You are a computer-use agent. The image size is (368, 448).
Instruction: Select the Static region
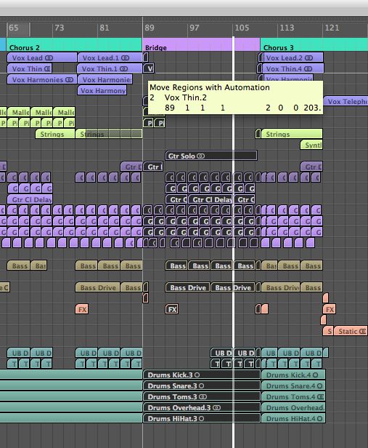pyautogui.click(x=351, y=331)
